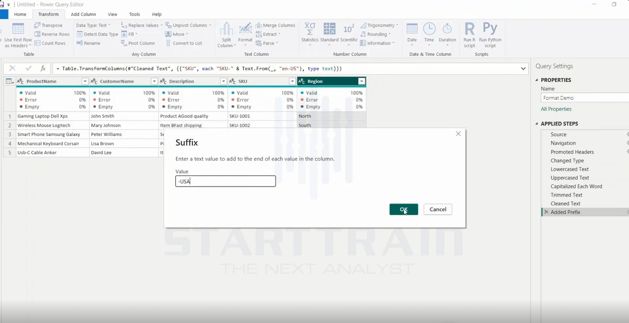The height and width of the screenshot is (323, 629).
Task: Confirm the Suffix dialog with OK
Action: (404, 209)
